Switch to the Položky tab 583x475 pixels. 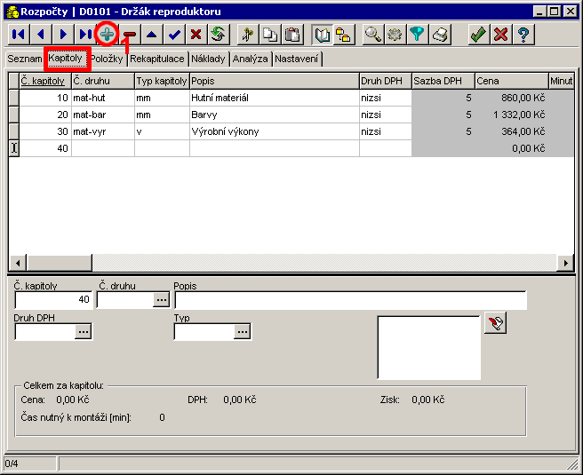click(x=108, y=59)
